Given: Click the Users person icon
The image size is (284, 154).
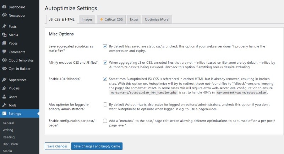Looking at the screenshot, I should (4, 97).
